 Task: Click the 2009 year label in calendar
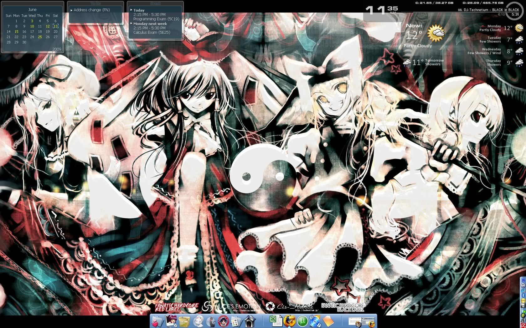pyautogui.click(x=57, y=49)
